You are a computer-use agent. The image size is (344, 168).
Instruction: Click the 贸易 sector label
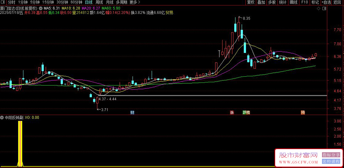[x=169, y=13]
